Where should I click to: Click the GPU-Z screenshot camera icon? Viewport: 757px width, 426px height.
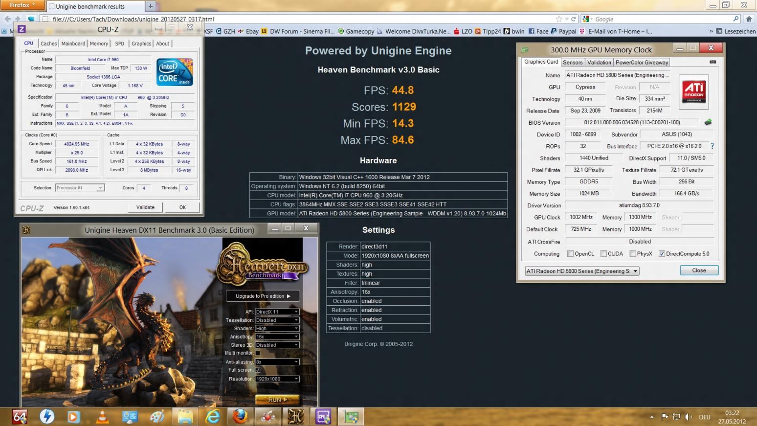(x=712, y=62)
